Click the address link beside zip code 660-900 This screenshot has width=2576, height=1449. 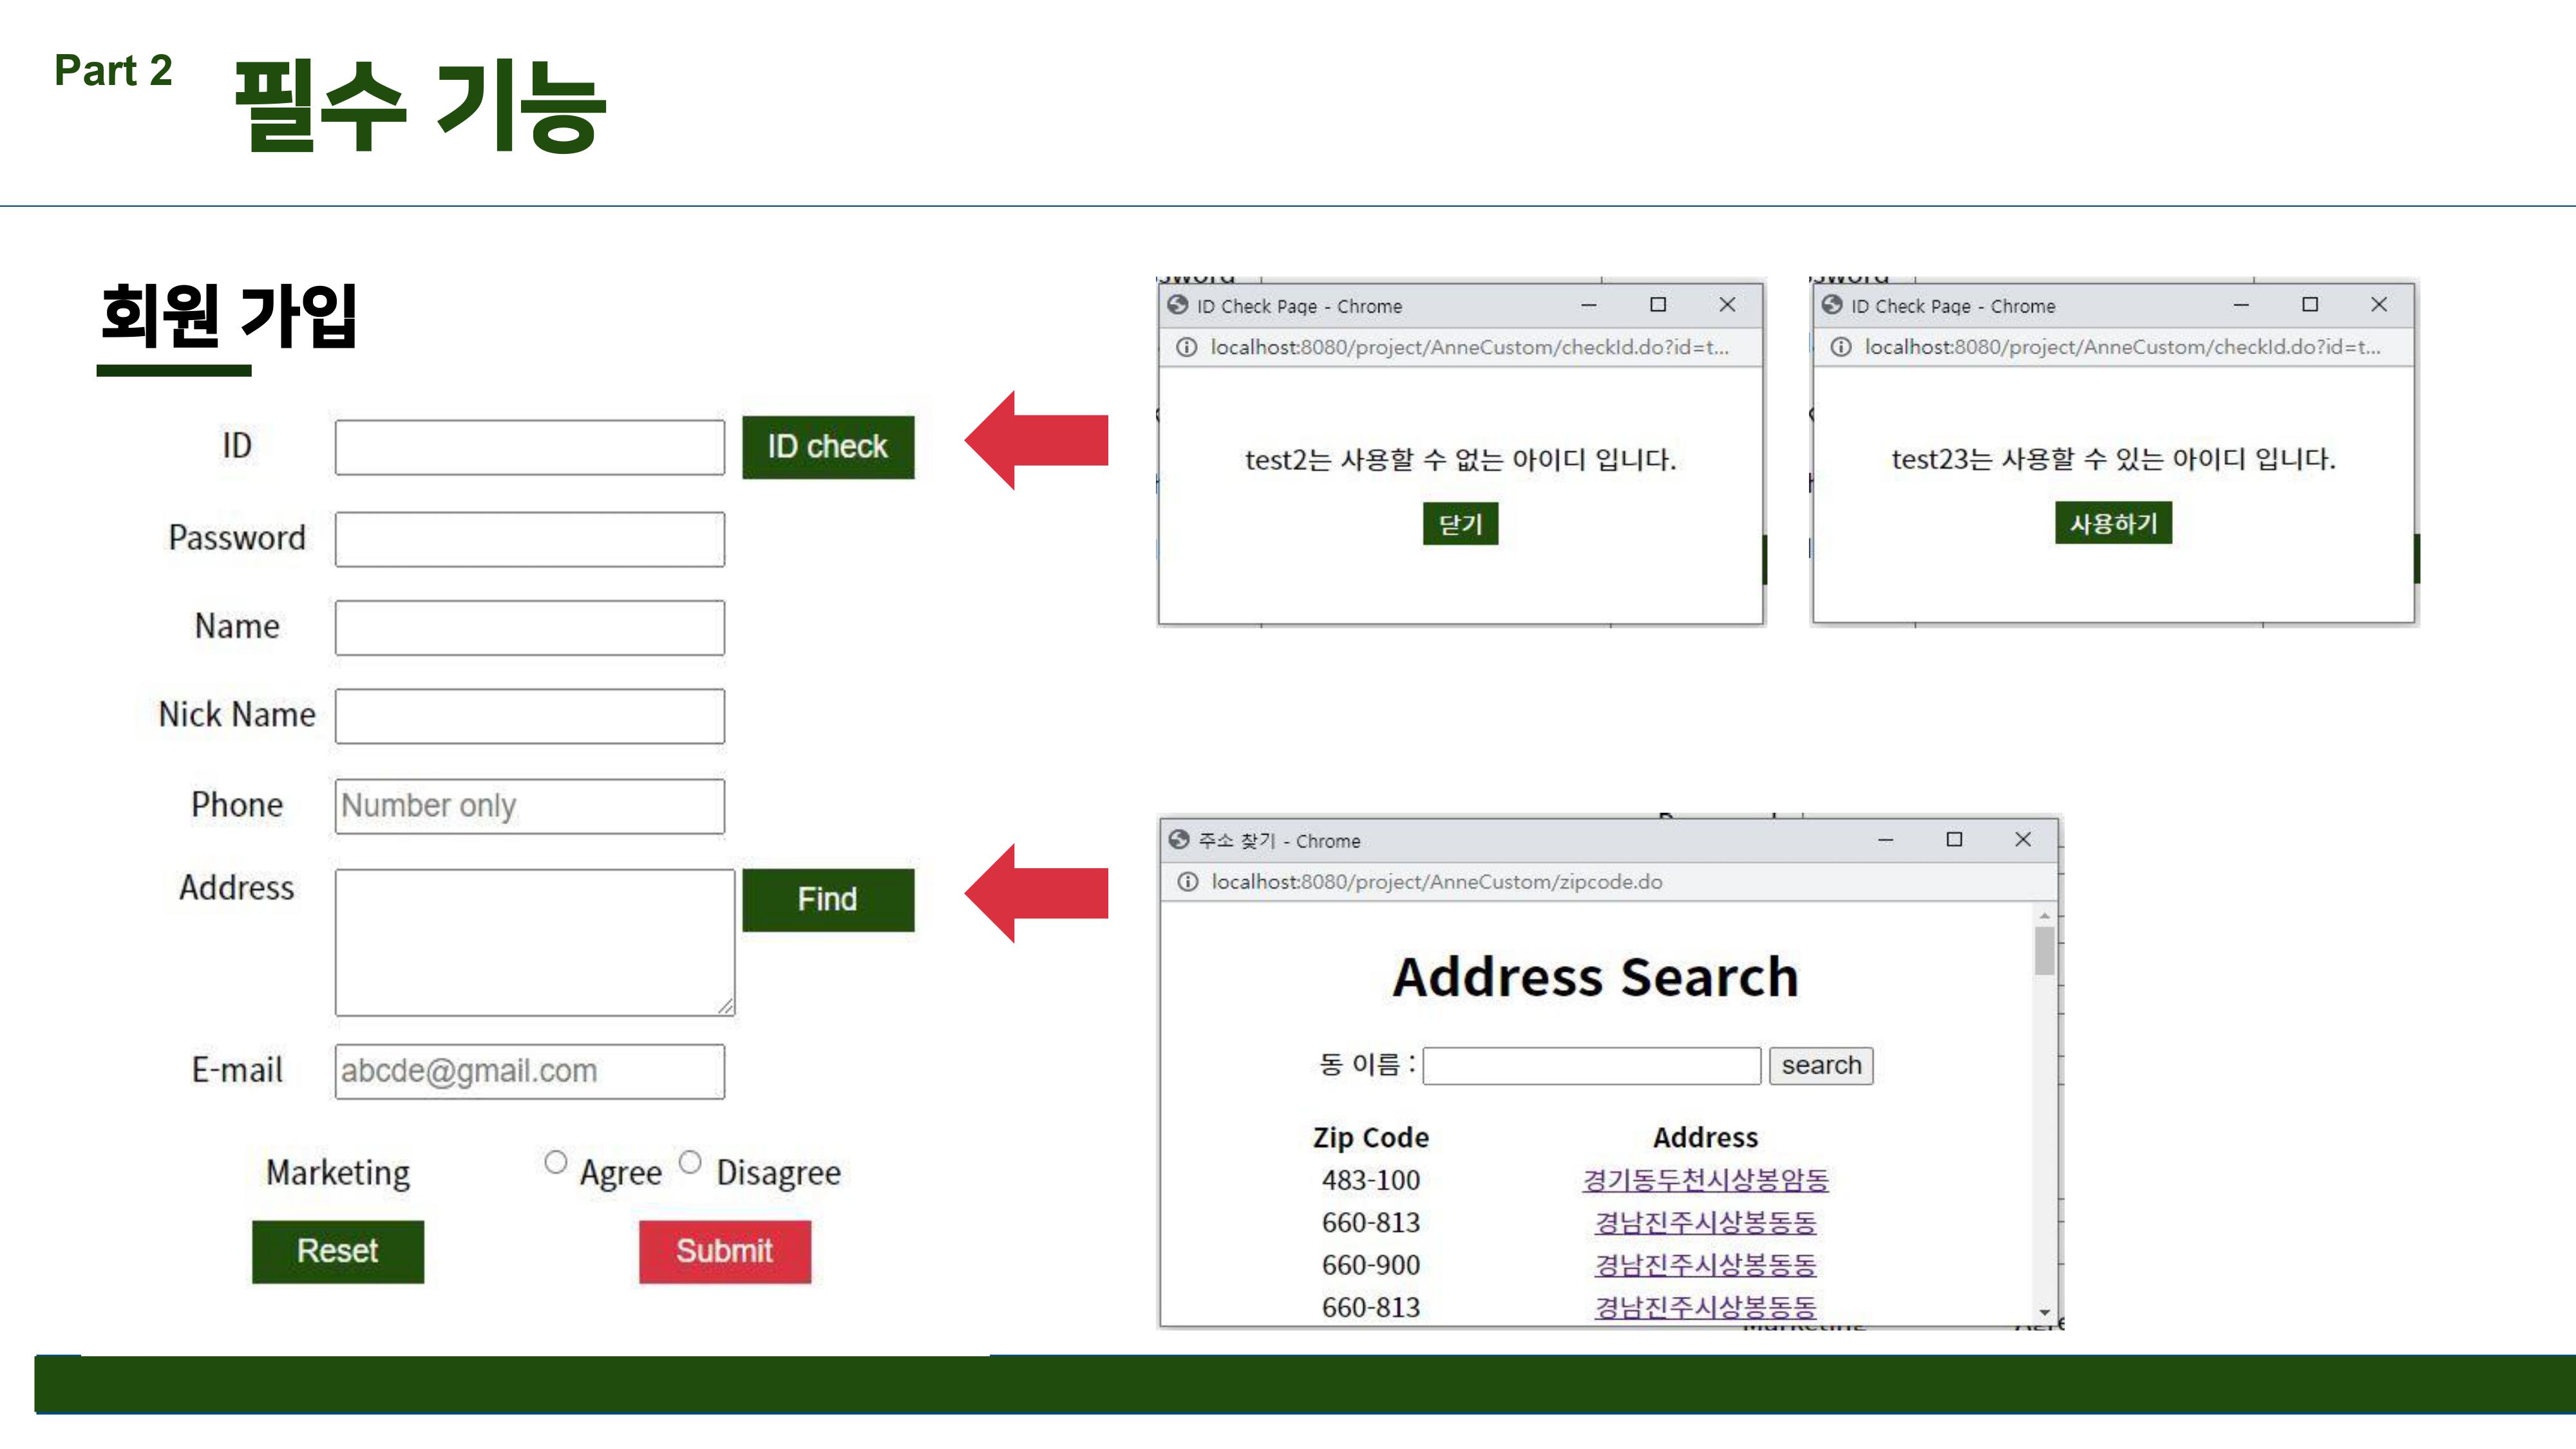point(1705,1266)
